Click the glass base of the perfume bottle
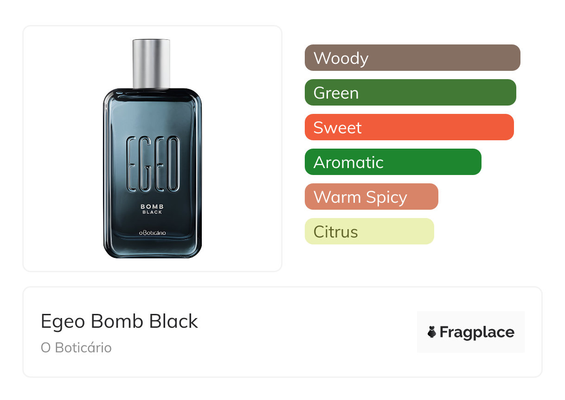Screen dimensions: 565x400 coord(152,248)
